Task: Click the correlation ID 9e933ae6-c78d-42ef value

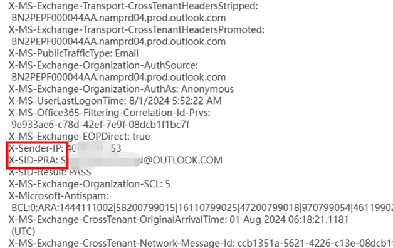Action: click(x=100, y=125)
